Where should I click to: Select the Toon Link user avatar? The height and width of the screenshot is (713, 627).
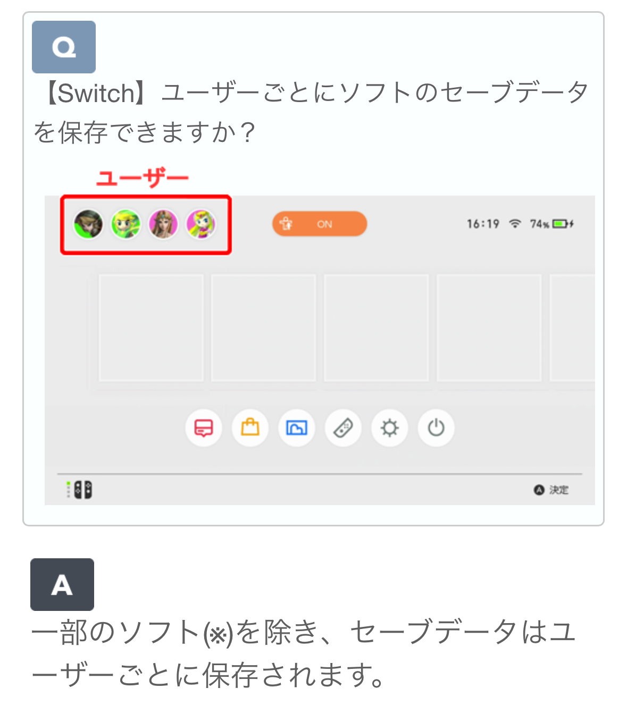click(126, 224)
